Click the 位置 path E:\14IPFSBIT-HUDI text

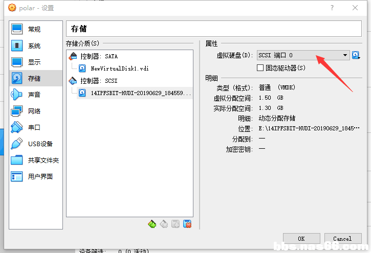pos(309,128)
